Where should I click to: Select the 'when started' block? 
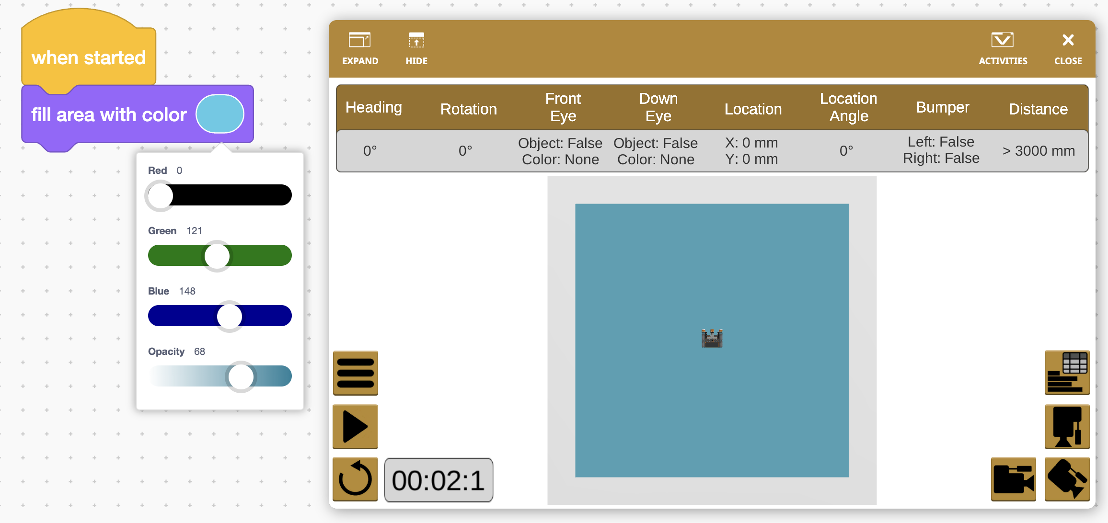(88, 57)
